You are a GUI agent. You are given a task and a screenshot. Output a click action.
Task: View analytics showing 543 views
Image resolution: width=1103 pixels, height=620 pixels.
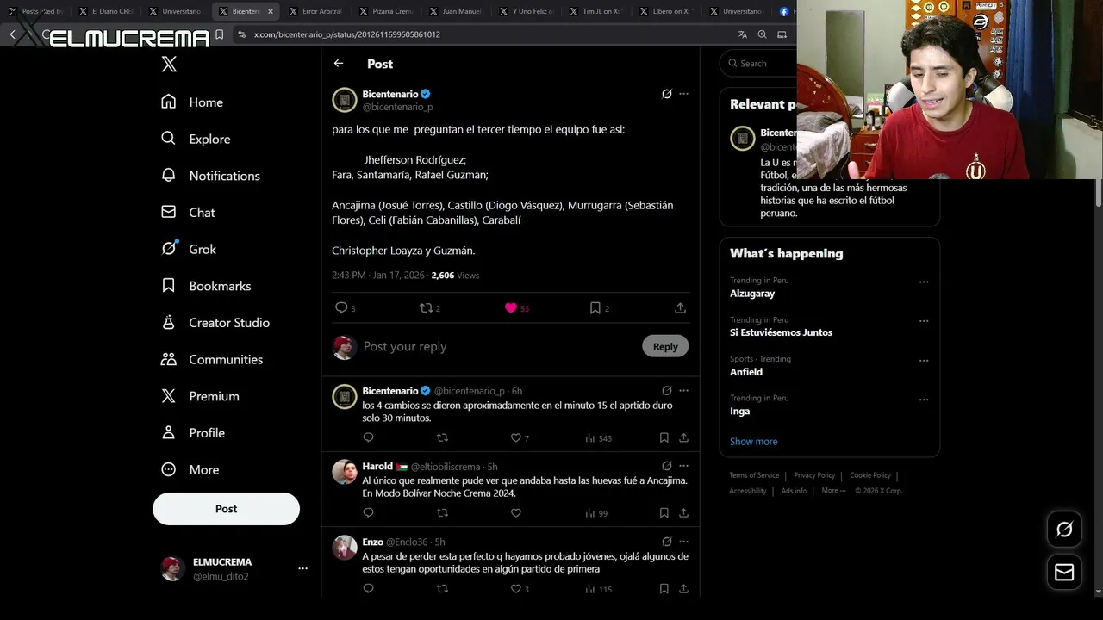[598, 438]
